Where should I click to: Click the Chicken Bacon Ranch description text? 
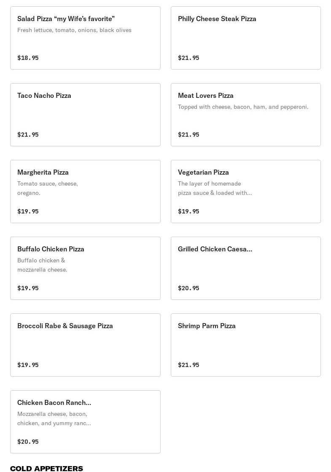[54, 419]
